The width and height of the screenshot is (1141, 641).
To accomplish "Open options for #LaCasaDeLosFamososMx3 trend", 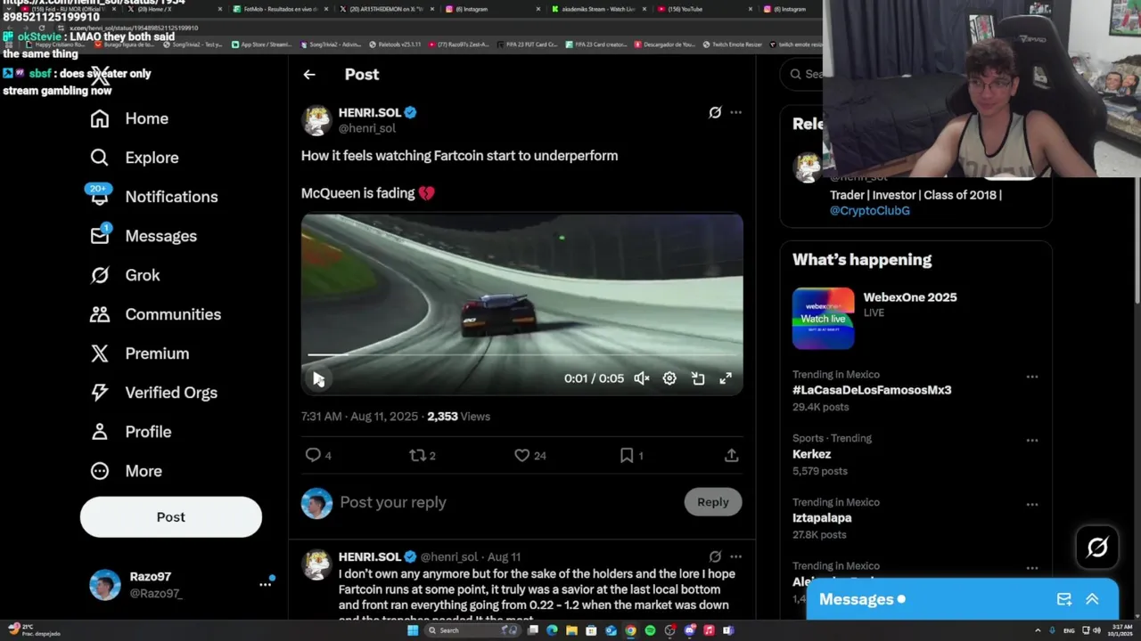I will coord(1032,377).
